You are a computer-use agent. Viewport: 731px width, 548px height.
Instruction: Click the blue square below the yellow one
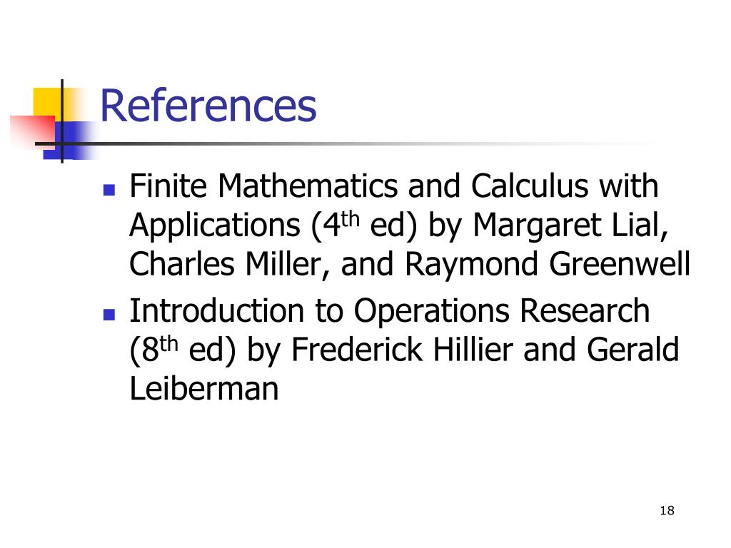[x=70, y=141]
